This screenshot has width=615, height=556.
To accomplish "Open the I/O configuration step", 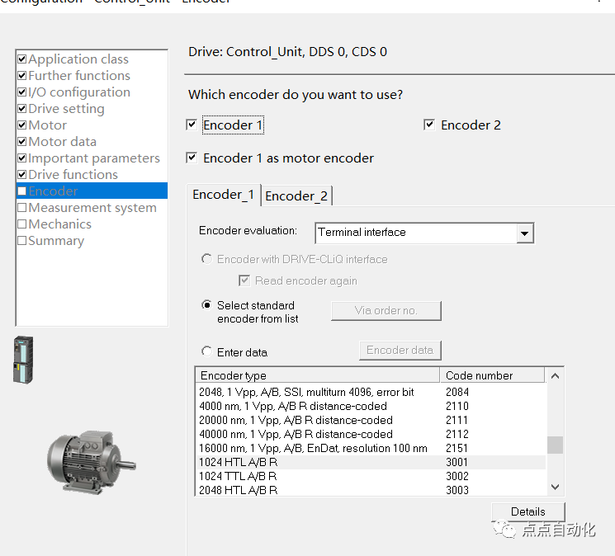I will point(79,92).
